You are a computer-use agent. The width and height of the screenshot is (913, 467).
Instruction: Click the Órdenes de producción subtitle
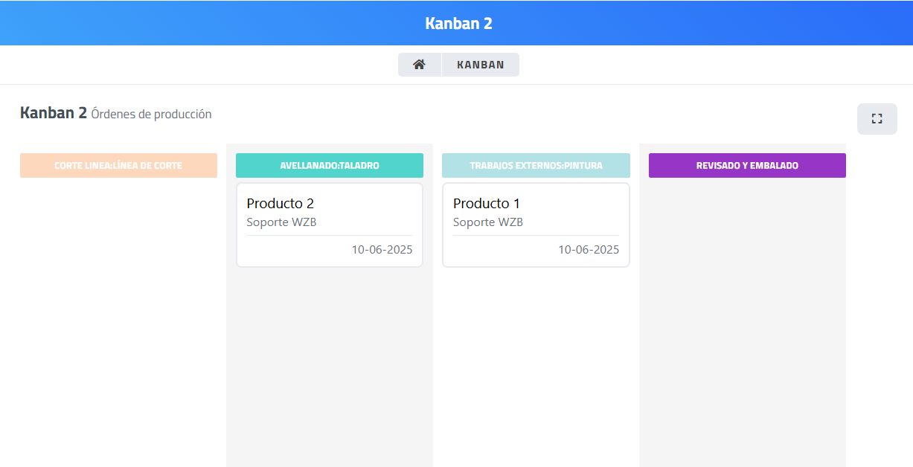tap(151, 115)
